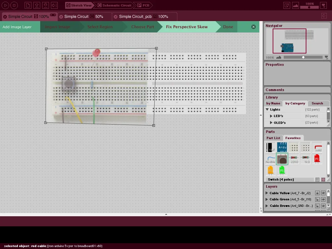Switch parts to list view
The width and height of the screenshot is (332, 249).
coord(317,180)
